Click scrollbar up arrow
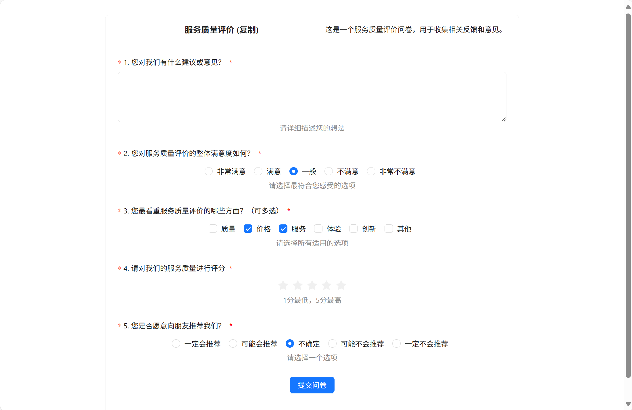Image resolution: width=632 pixels, height=410 pixels. [628, 7]
